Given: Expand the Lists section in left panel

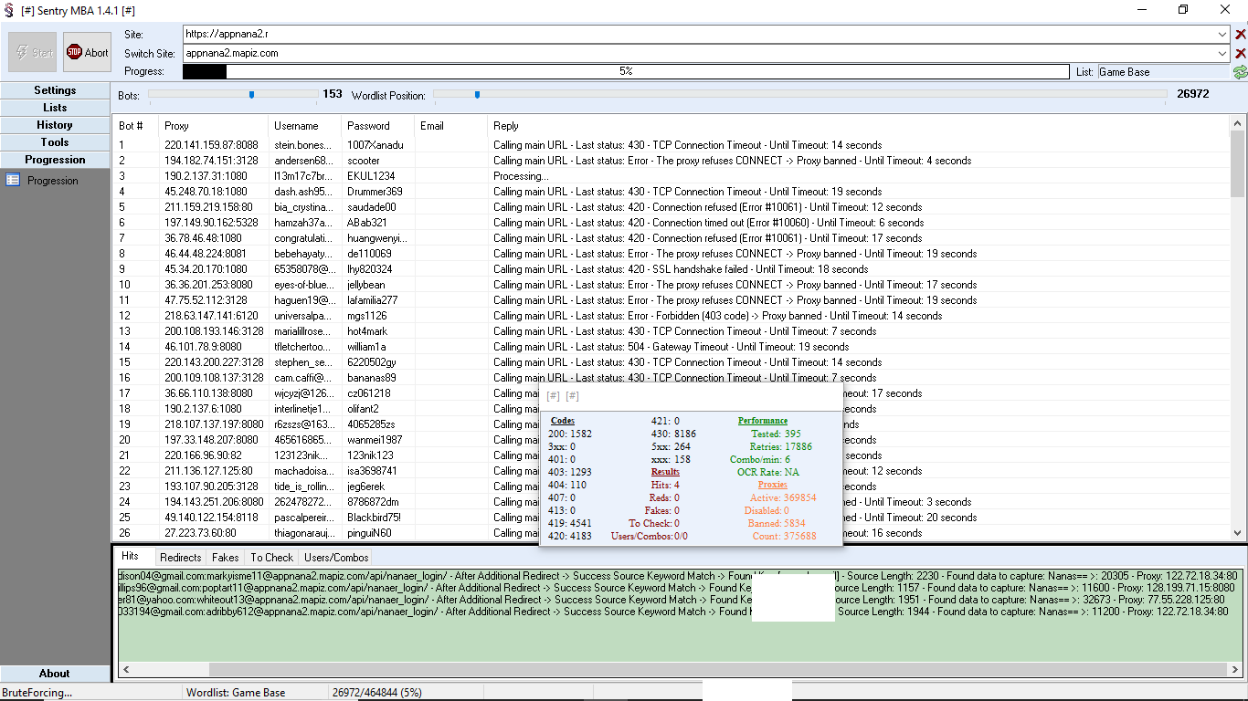Looking at the screenshot, I should [x=55, y=108].
